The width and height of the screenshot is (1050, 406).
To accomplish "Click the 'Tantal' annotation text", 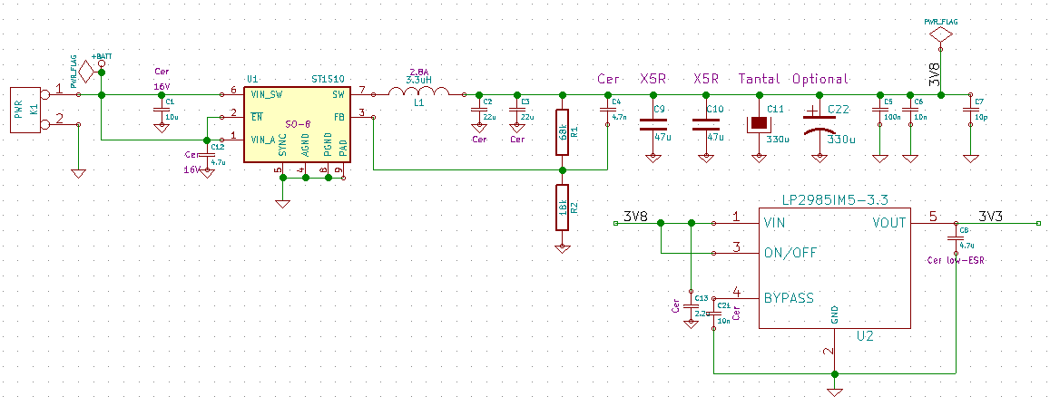I will [x=760, y=79].
